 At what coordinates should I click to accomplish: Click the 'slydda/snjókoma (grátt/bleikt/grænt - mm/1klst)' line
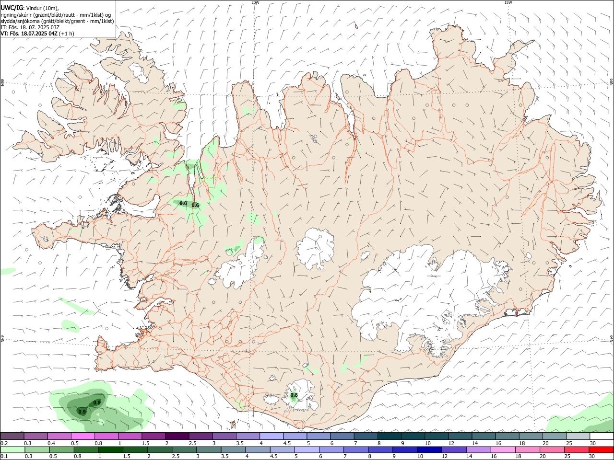(57, 21)
